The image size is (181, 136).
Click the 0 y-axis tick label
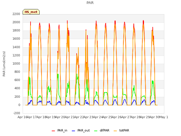click(x=19, y=105)
